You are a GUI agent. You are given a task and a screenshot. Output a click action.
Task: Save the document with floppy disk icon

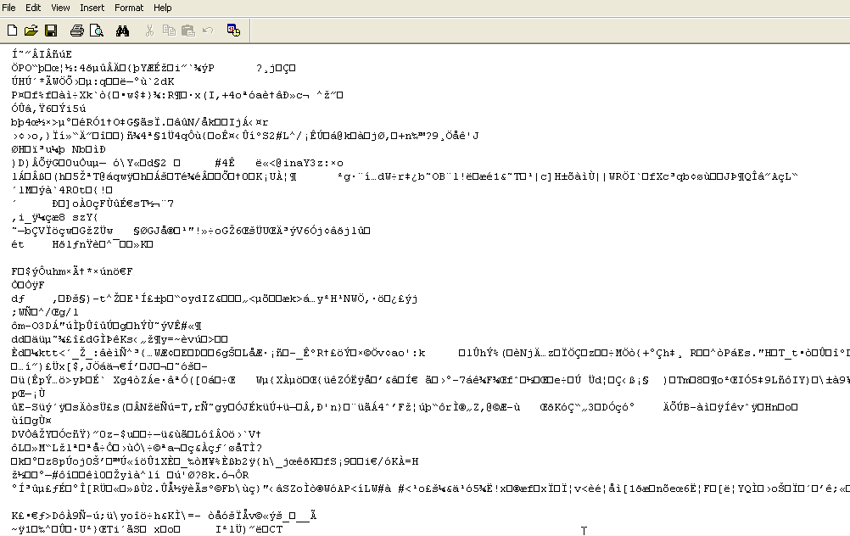[x=51, y=31]
